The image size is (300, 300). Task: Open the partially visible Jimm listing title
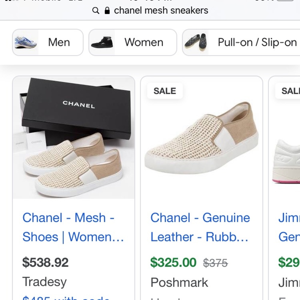coord(289,227)
